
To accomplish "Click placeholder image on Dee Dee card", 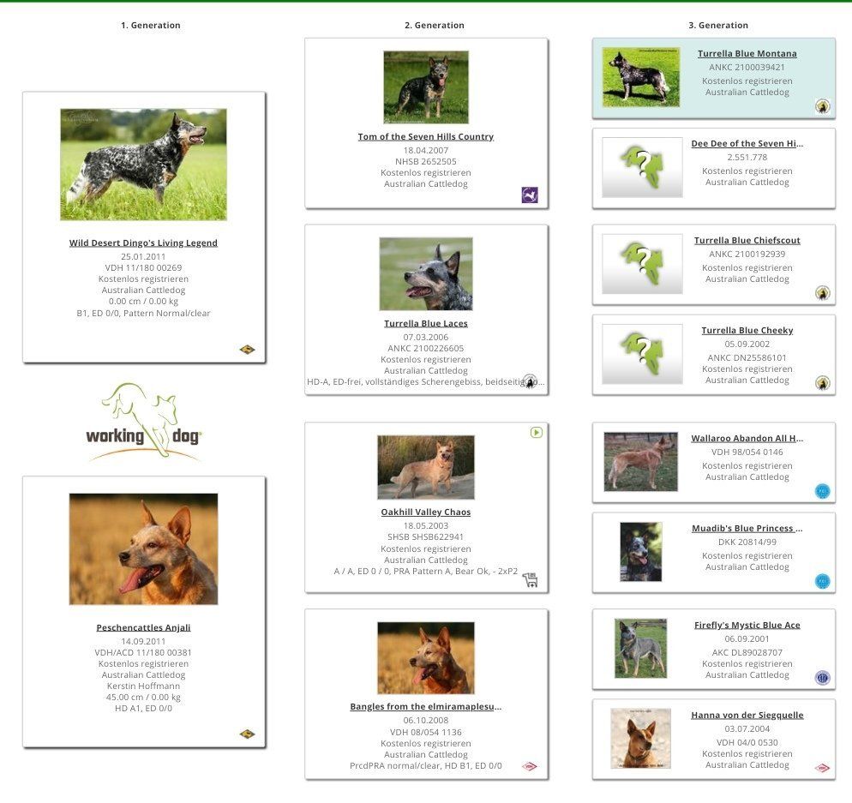I will click(x=642, y=167).
